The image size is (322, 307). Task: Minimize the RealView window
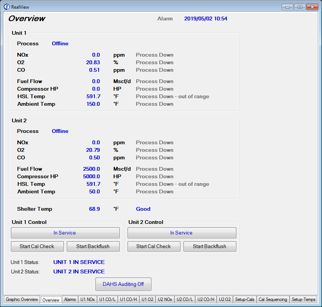tap(288, 7)
